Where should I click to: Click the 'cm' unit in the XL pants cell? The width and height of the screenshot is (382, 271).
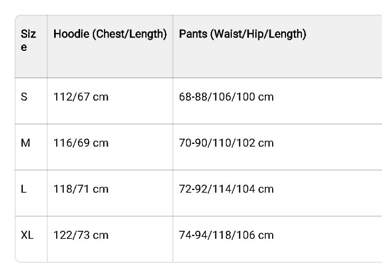coord(266,235)
